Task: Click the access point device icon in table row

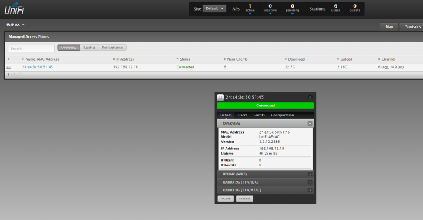Action: pyautogui.click(x=8, y=67)
